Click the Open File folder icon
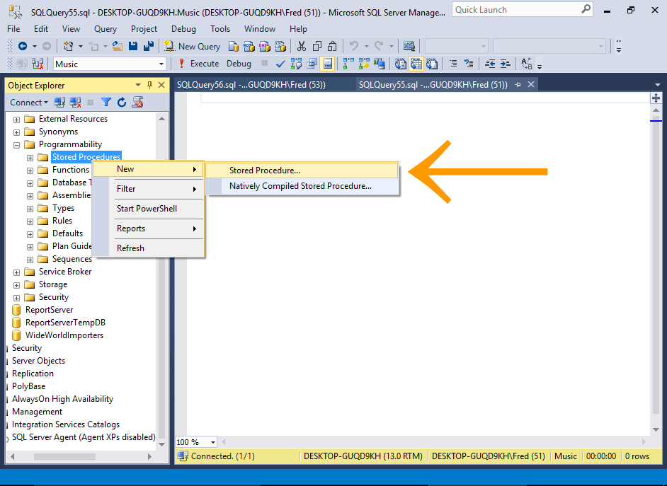Viewport: 667px width, 486px height. coord(118,46)
